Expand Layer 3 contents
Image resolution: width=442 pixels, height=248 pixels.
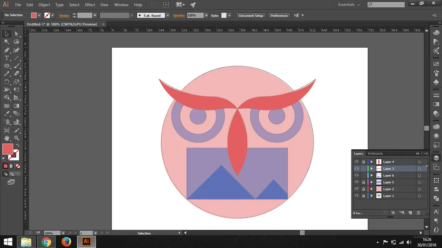pyautogui.click(x=372, y=169)
